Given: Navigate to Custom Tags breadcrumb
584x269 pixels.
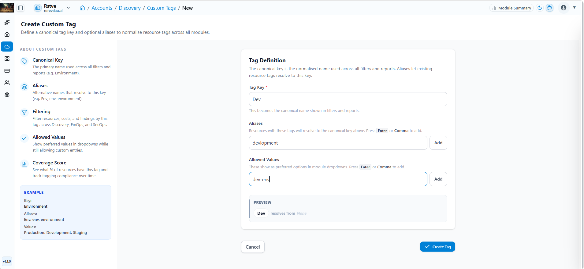Looking at the screenshot, I should click(x=161, y=8).
